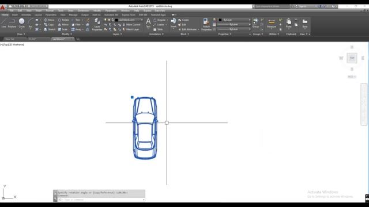Click the black layer color swatch
Viewport: 369px width, 207px height.
116,20
